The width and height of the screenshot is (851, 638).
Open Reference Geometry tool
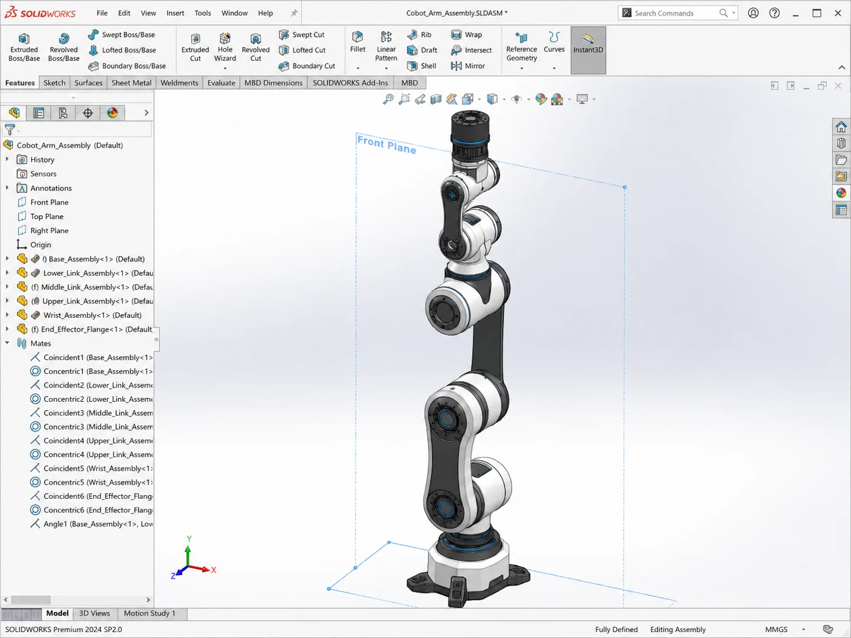(x=521, y=47)
